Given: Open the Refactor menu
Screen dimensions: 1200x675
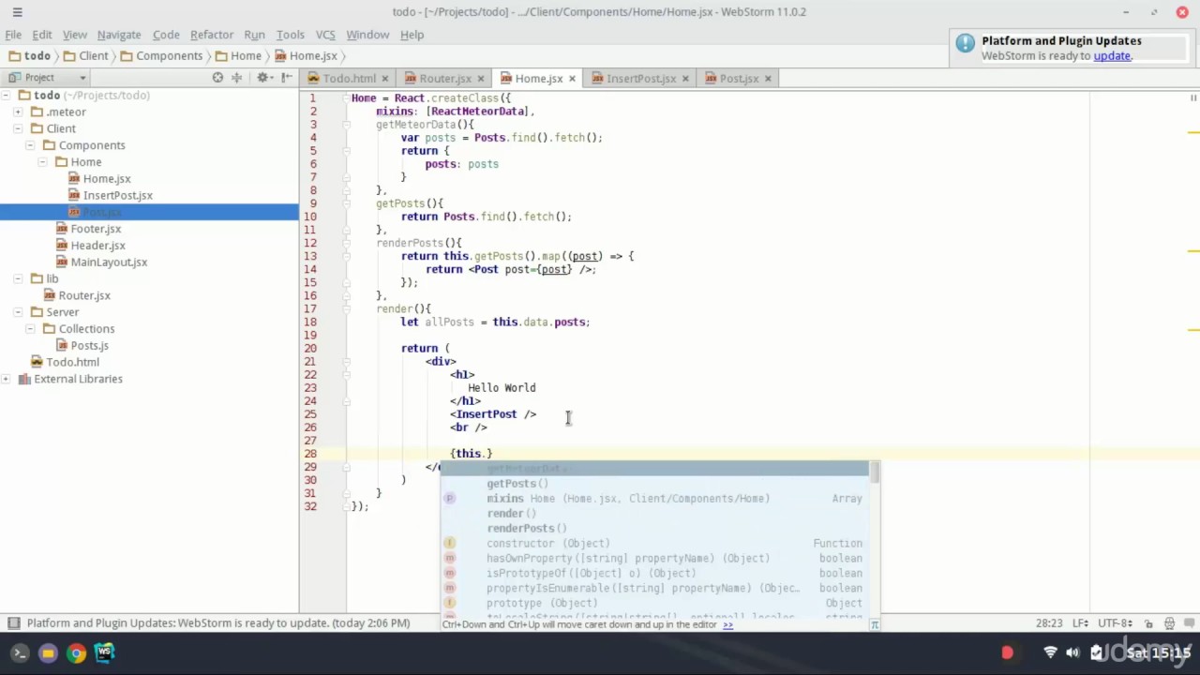Looking at the screenshot, I should (212, 35).
